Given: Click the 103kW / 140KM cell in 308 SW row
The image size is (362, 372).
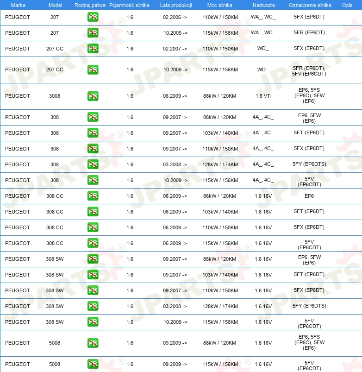Looking at the screenshot, I should [x=220, y=275].
